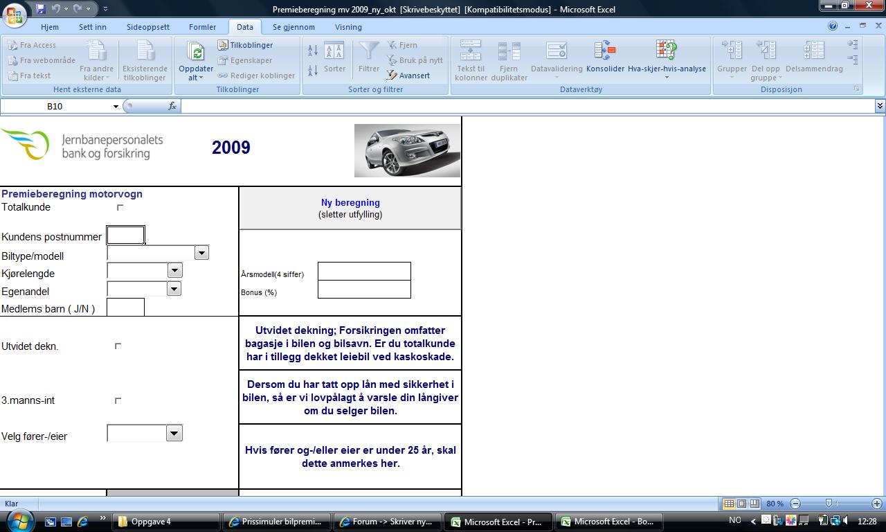Open the Sorter dialog
Viewport: 886px width, 532px height.
coord(334,57)
